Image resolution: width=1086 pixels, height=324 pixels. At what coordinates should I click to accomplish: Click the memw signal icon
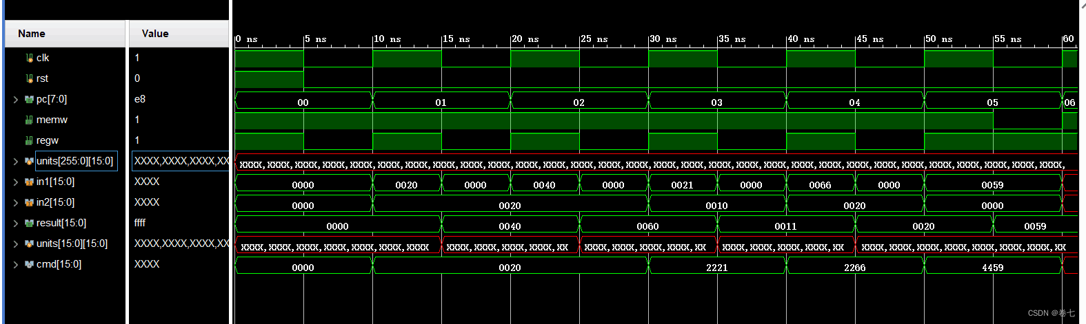click(29, 120)
